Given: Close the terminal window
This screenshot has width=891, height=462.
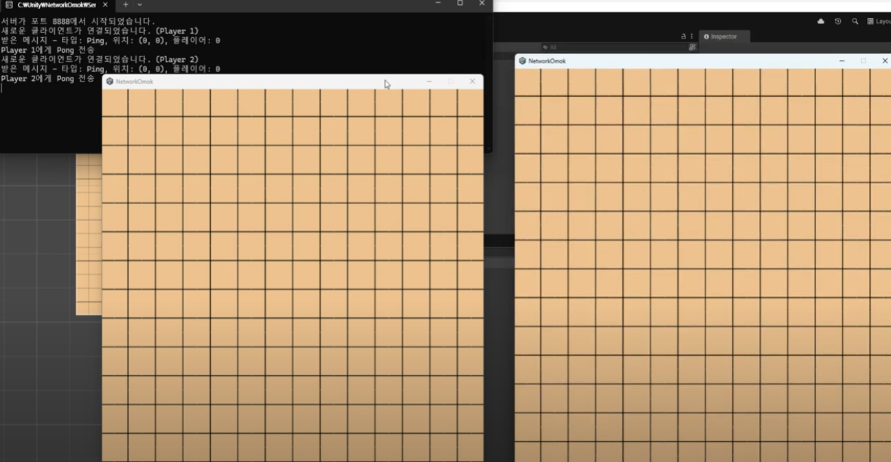Looking at the screenshot, I should click(482, 3).
